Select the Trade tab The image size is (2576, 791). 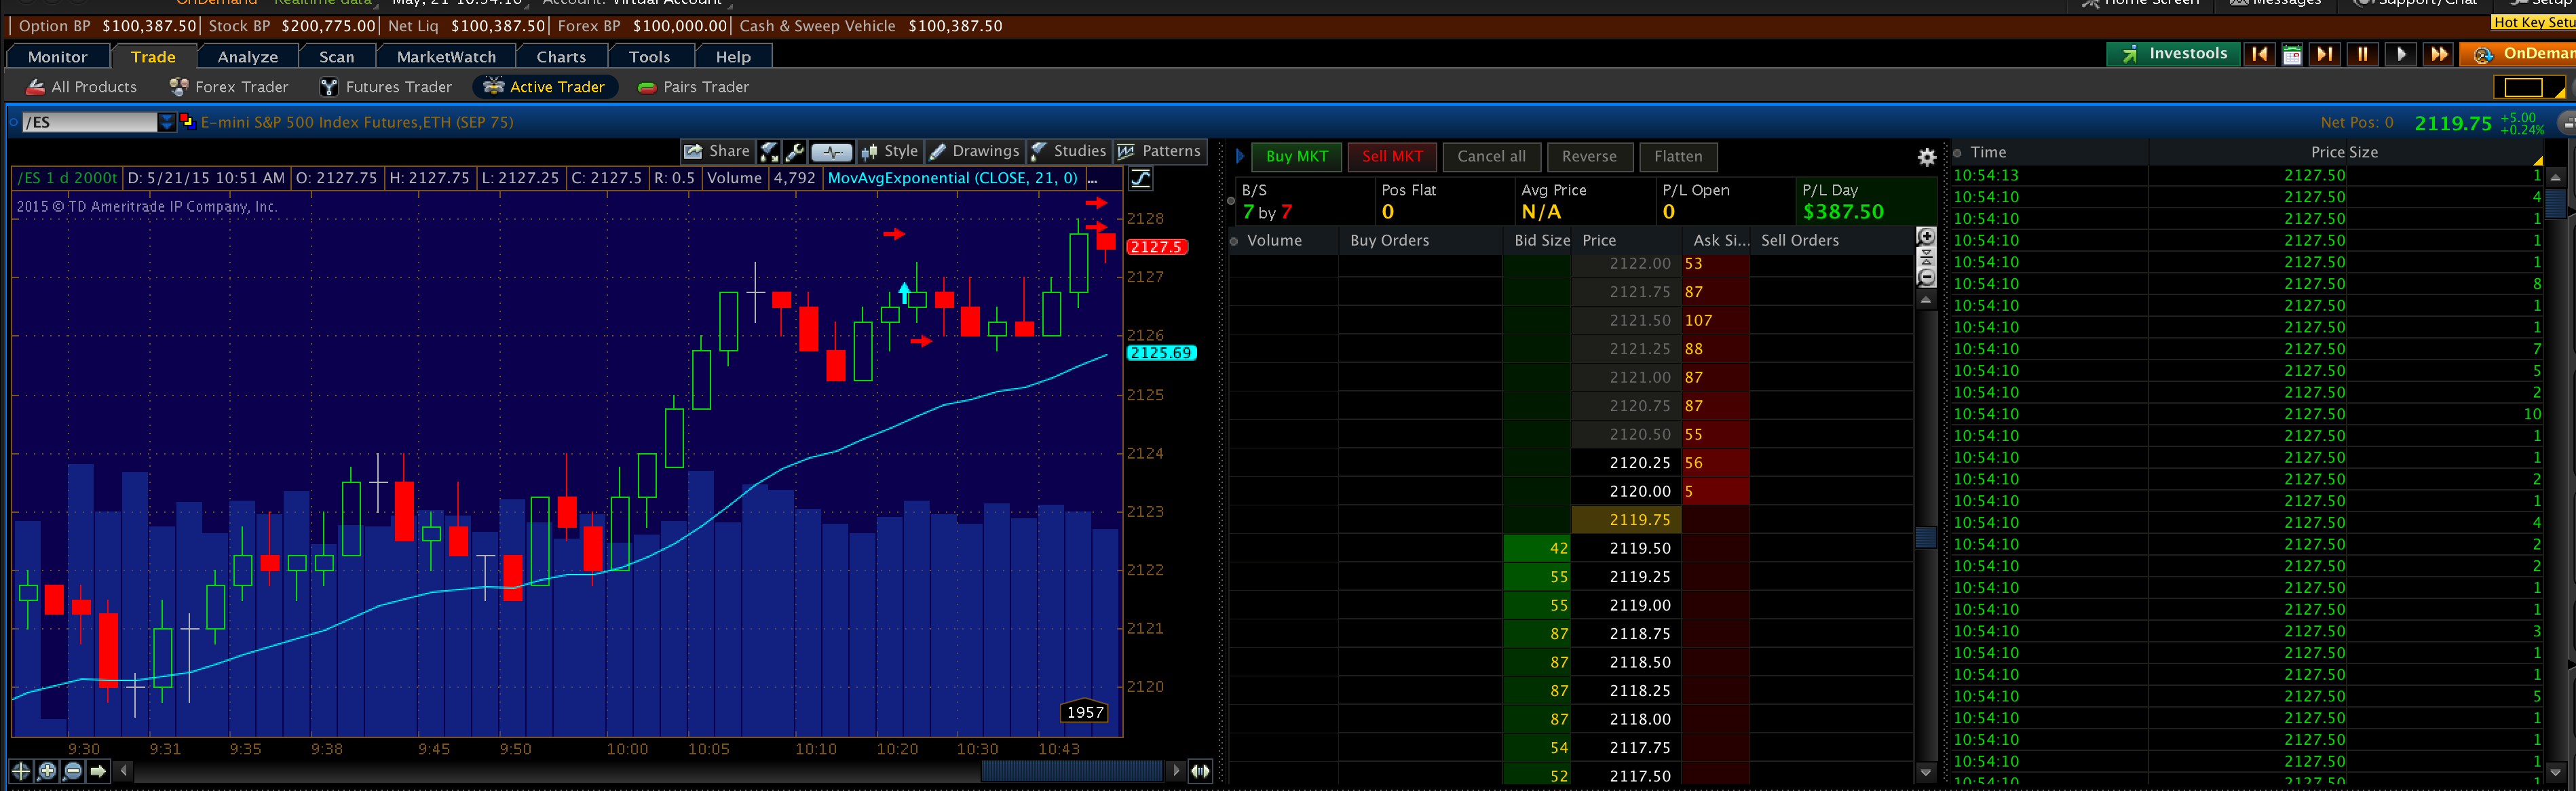click(153, 57)
